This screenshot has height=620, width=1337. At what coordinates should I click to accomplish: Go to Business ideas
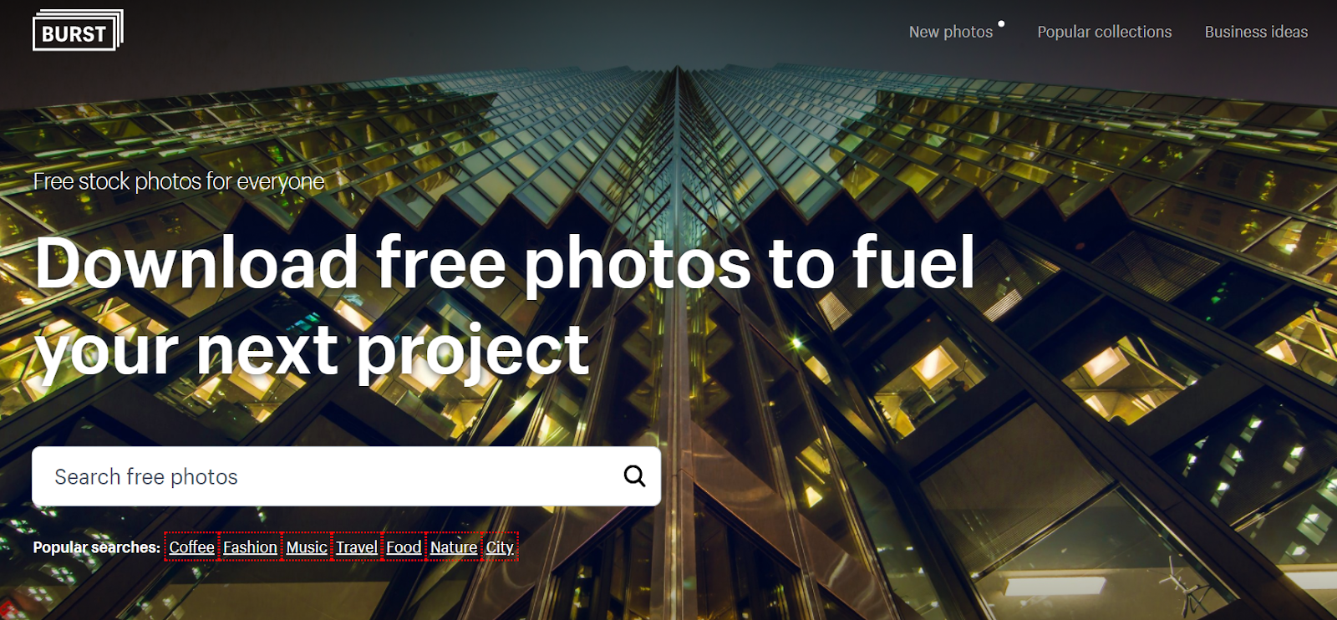tap(1256, 32)
